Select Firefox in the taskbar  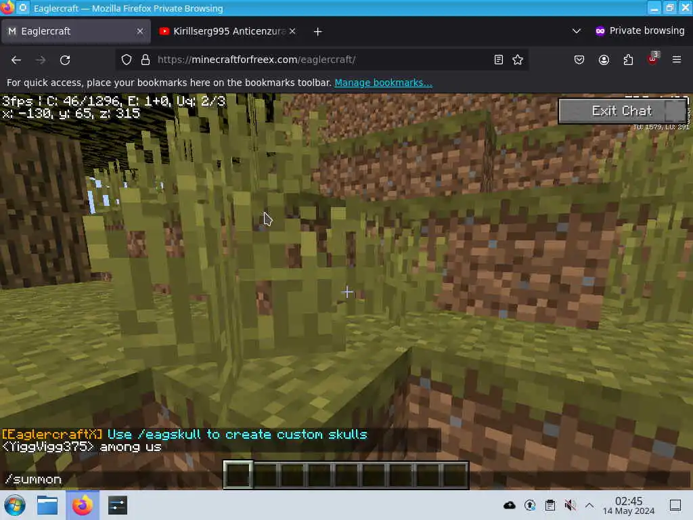[83, 505]
